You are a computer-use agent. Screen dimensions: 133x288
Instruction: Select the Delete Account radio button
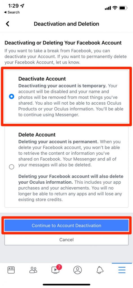point(12,167)
